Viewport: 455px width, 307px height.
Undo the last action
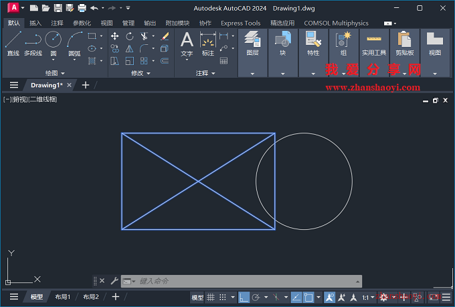94,8
